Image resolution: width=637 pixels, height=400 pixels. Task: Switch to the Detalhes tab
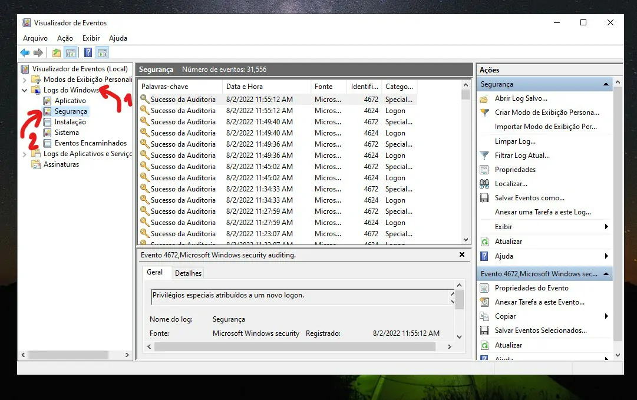tap(188, 273)
